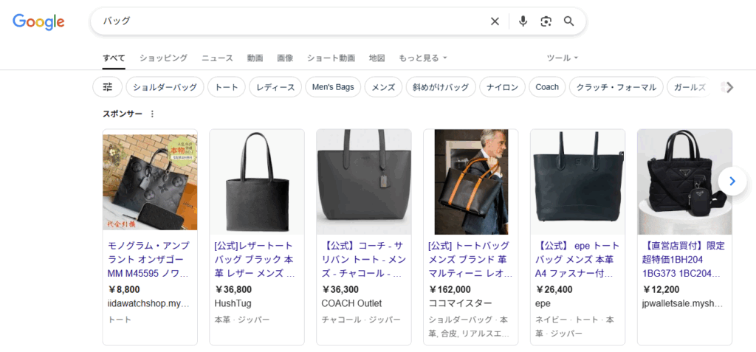Click the ココマイスター seller name
The width and height of the screenshot is (756, 352).
(461, 303)
